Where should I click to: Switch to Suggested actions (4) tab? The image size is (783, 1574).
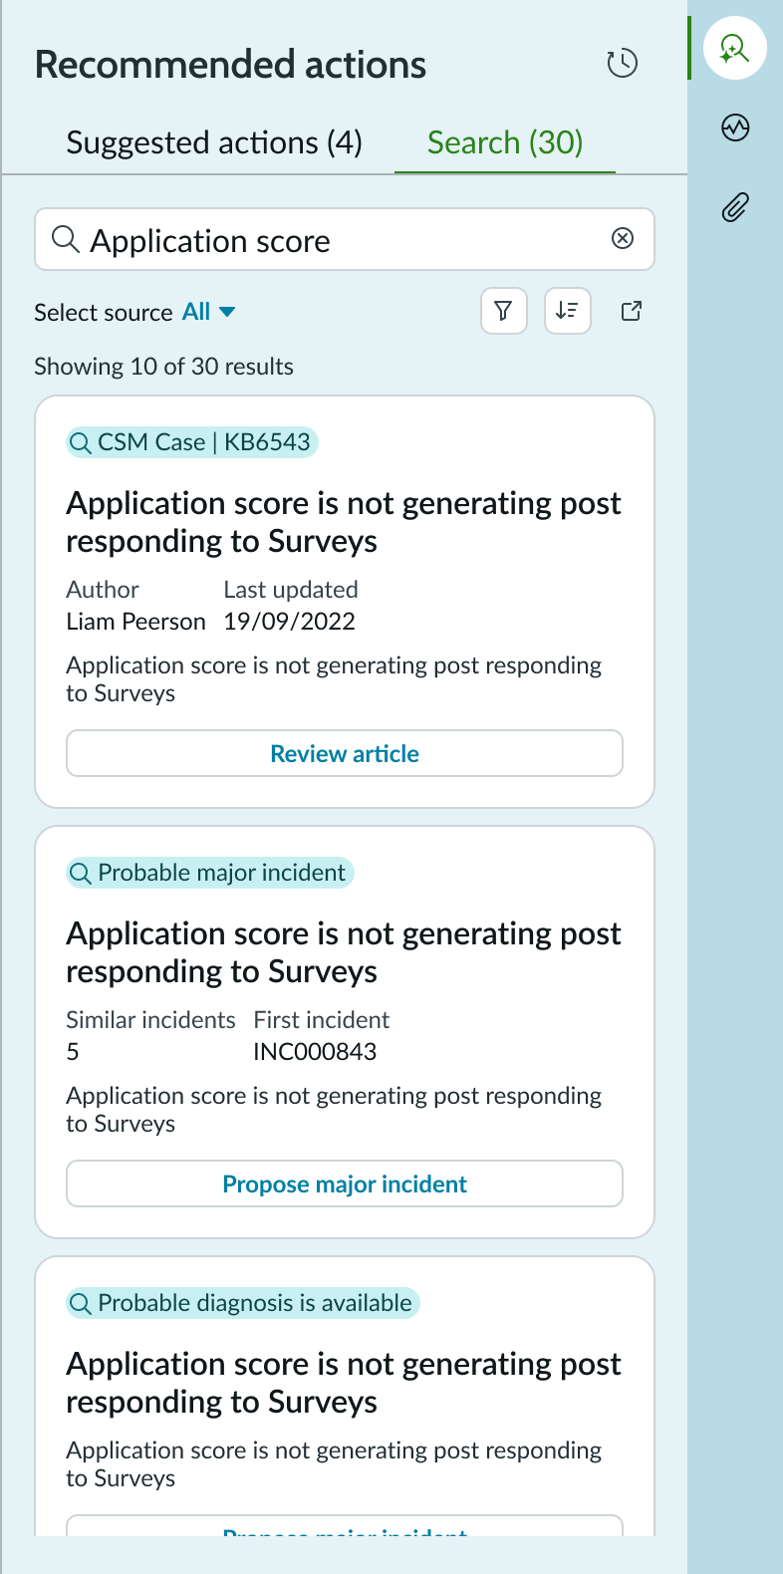[214, 143]
